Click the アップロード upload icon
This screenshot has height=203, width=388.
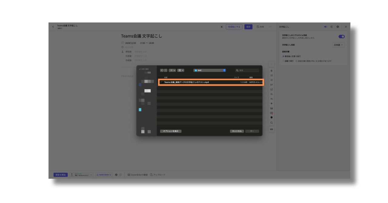(x=152, y=175)
